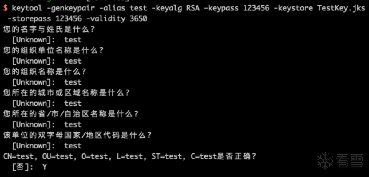This screenshot has width=369, height=177.
Task: Click the test answer under the name question
Action: pyautogui.click(x=73, y=40)
